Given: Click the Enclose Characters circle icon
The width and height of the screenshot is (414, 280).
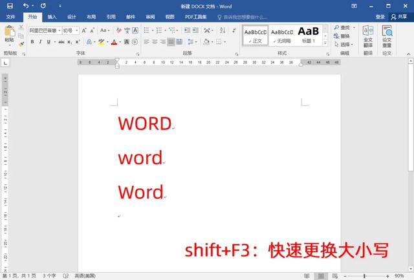Looking at the screenshot, I should pyautogui.click(x=135, y=41).
